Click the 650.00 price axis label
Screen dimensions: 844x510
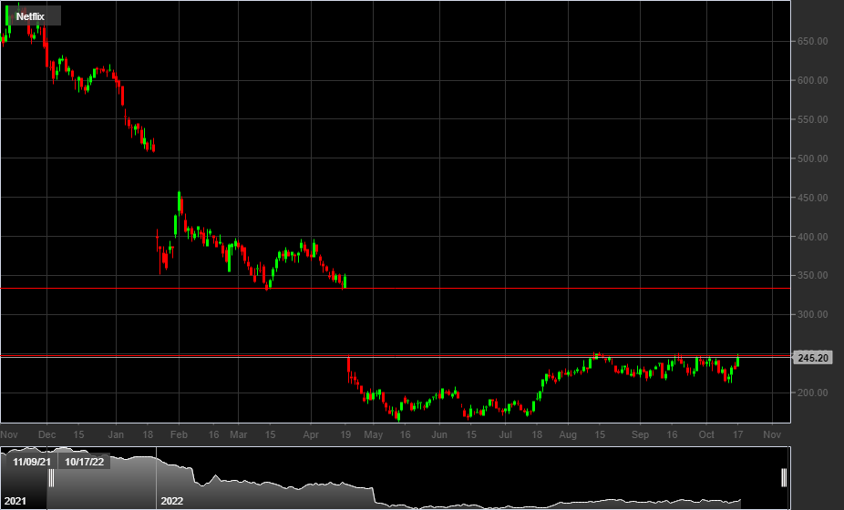[812, 41]
